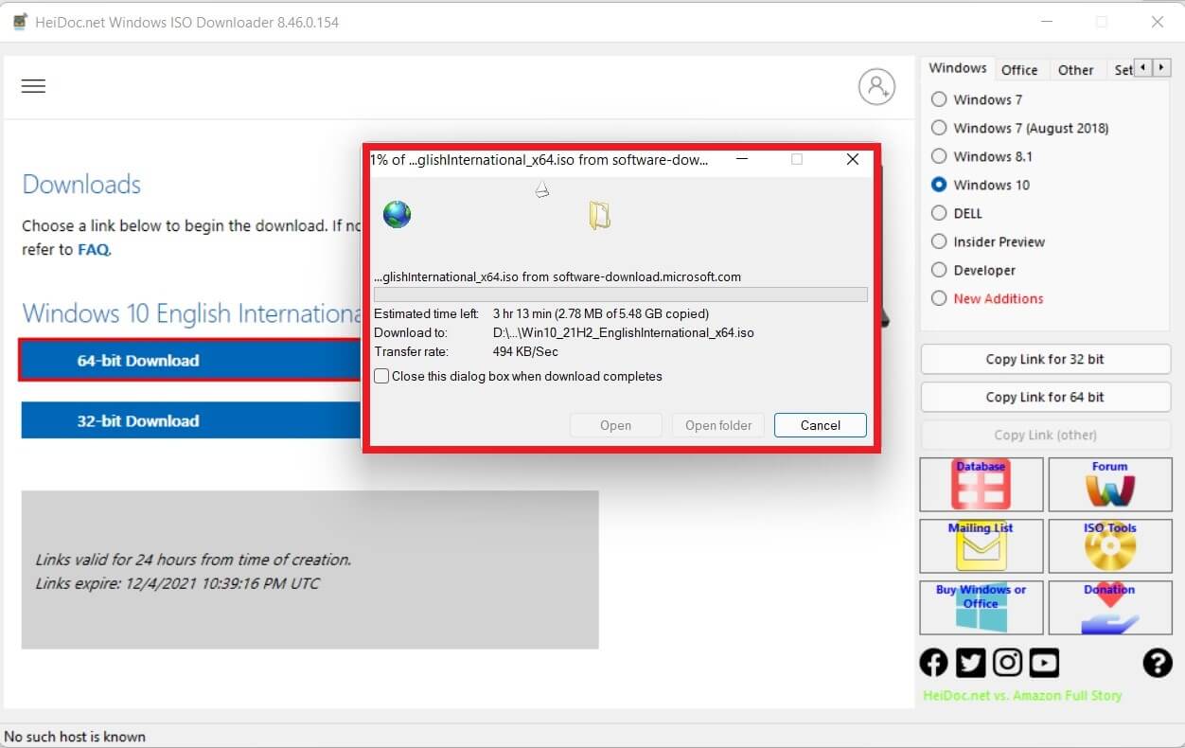Click the download progress bar
The width and height of the screenshot is (1185, 748).
[x=620, y=294]
